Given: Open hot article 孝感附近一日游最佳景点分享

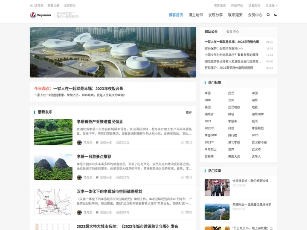Looking at the screenshot, I should 252,204.
